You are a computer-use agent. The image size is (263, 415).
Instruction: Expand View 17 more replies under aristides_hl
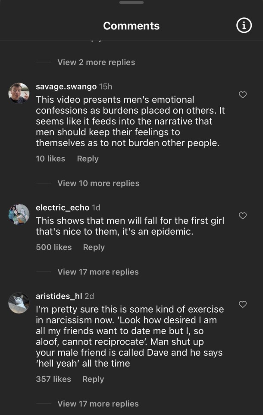point(98,404)
